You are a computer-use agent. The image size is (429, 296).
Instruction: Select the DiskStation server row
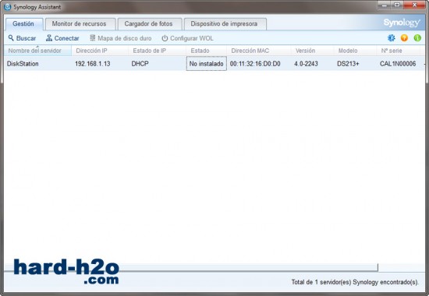pyautogui.click(x=214, y=64)
